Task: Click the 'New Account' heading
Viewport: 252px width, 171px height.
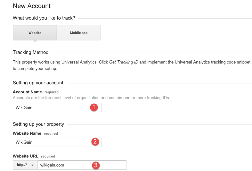Action: [32, 6]
